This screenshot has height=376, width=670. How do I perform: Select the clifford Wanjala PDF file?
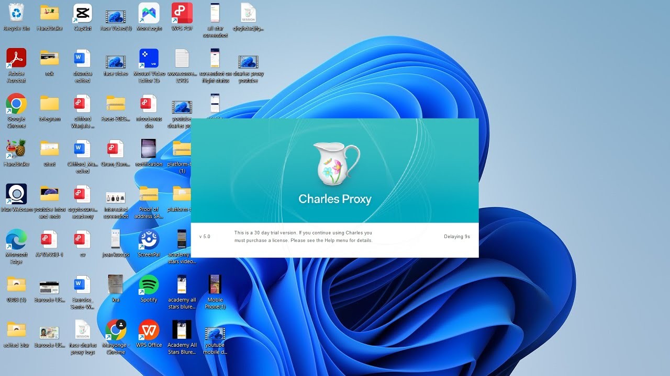click(83, 111)
